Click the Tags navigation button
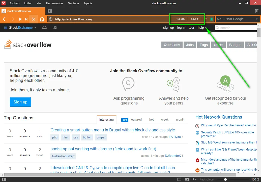261x182 pixels. coord(204,45)
